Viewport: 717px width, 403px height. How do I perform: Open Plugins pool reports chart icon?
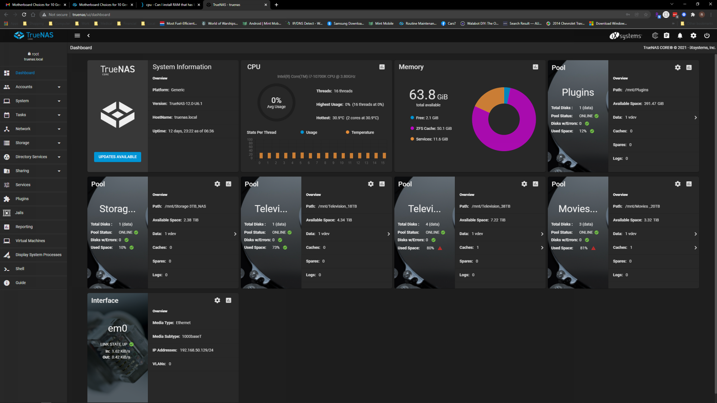pos(689,68)
